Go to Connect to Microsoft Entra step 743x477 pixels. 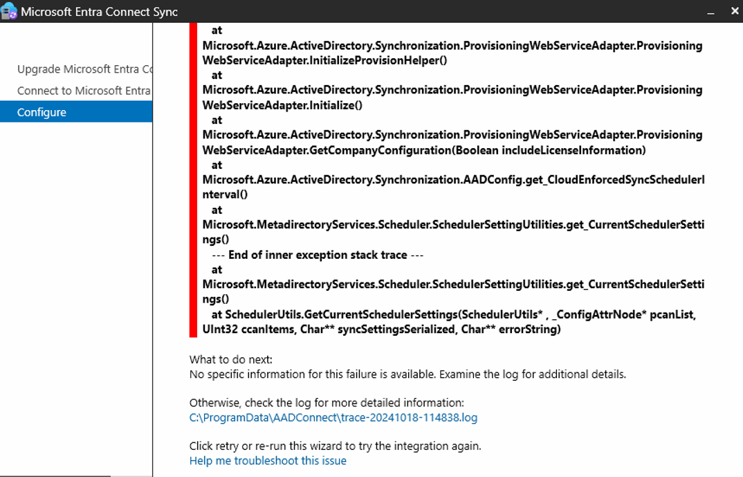(84, 91)
